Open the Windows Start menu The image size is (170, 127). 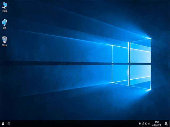point(3,124)
